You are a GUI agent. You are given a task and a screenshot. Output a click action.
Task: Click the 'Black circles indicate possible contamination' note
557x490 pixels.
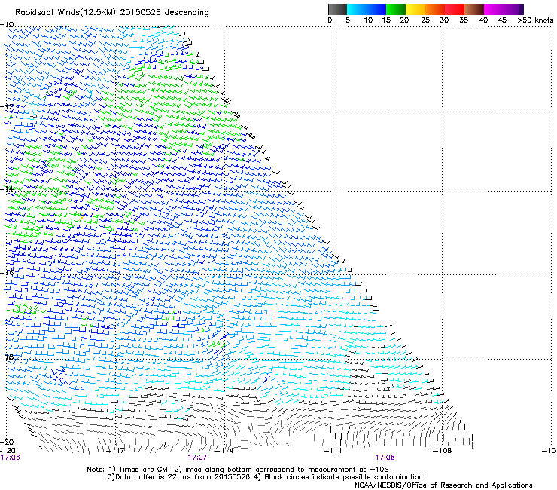click(338, 477)
